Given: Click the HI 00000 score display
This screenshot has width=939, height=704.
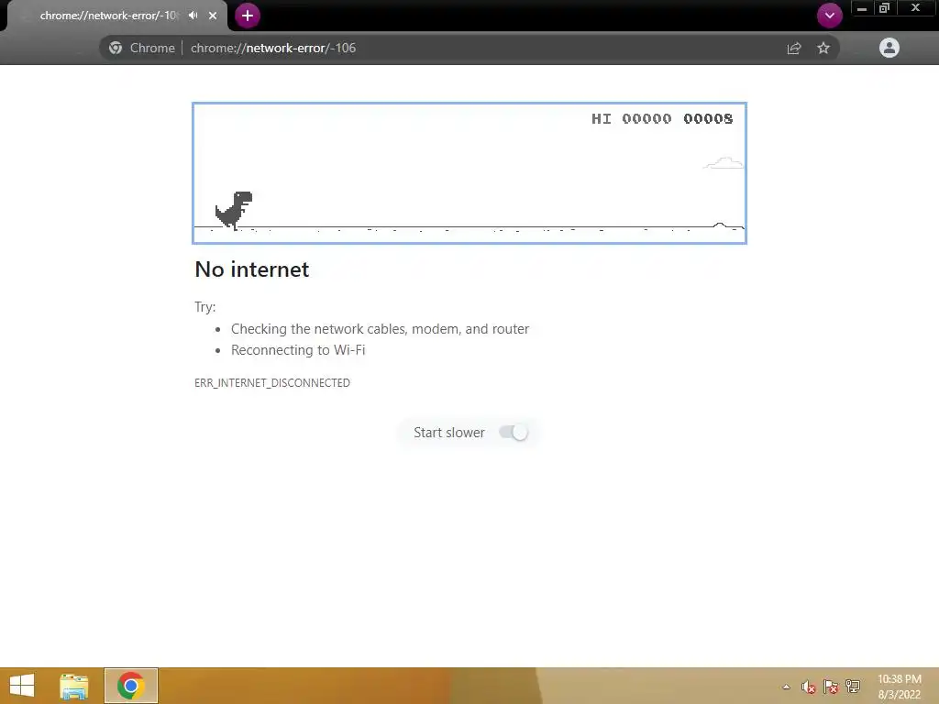Looking at the screenshot, I should pyautogui.click(x=631, y=118).
